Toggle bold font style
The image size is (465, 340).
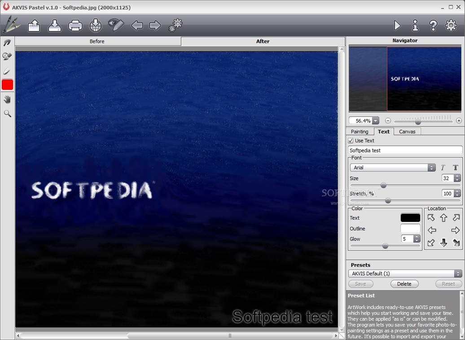tap(456, 168)
